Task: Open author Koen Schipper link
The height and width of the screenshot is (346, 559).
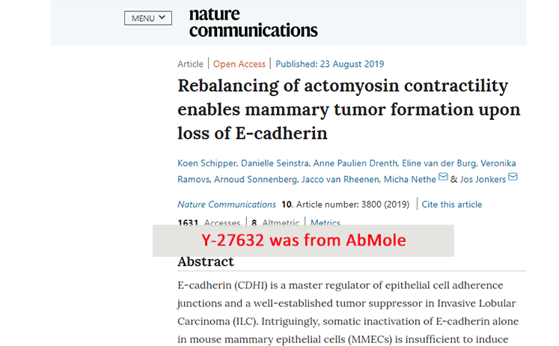Action: (x=207, y=163)
